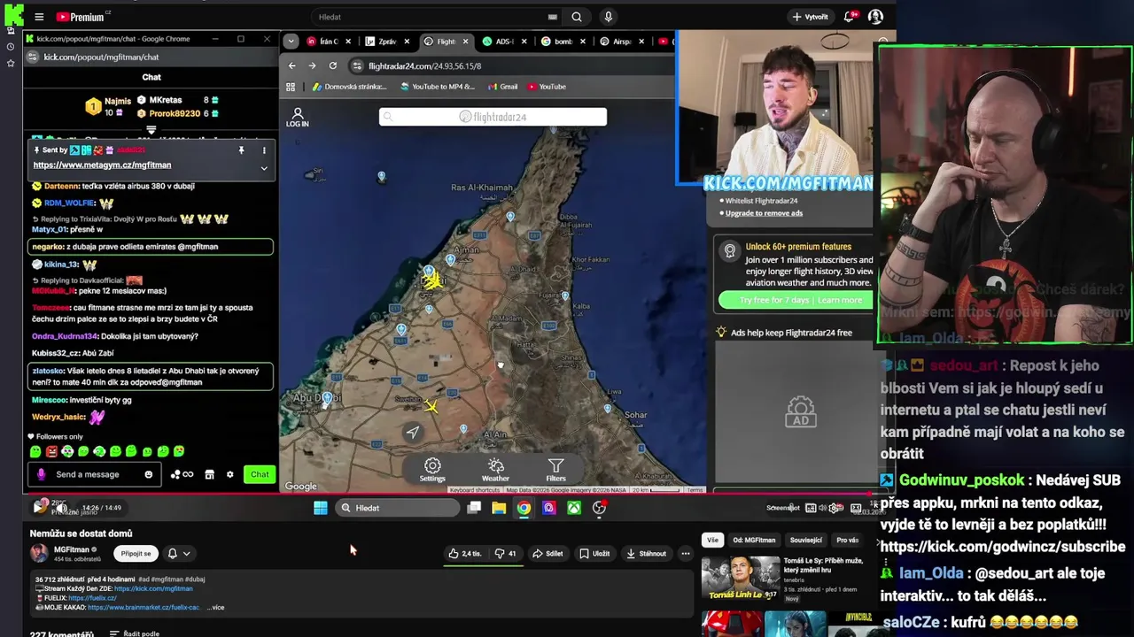Open the Gmail bookmark
Image resolution: width=1134 pixels, height=637 pixels.
503,87
